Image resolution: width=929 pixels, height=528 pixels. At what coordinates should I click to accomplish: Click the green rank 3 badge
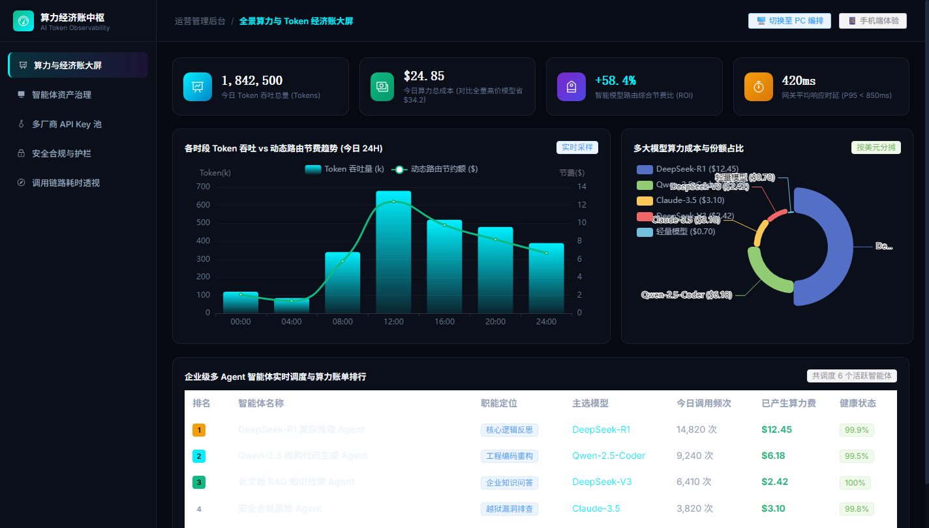coord(199,482)
